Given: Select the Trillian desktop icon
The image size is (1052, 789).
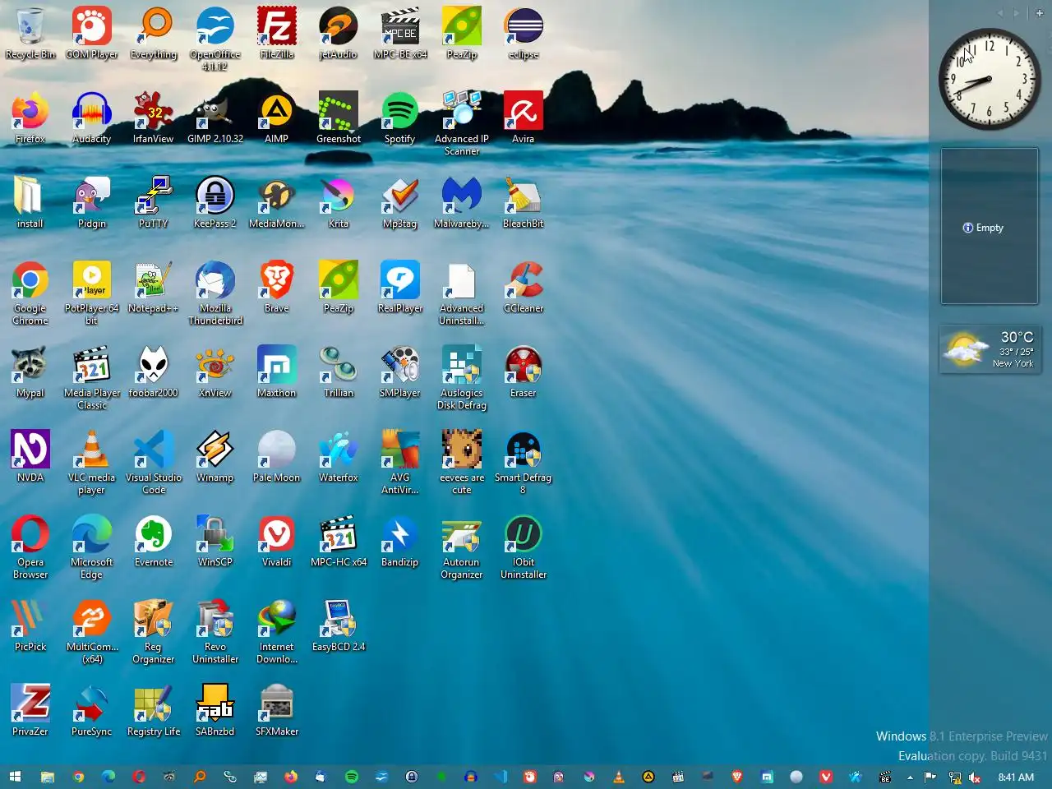Looking at the screenshot, I should tap(339, 372).
